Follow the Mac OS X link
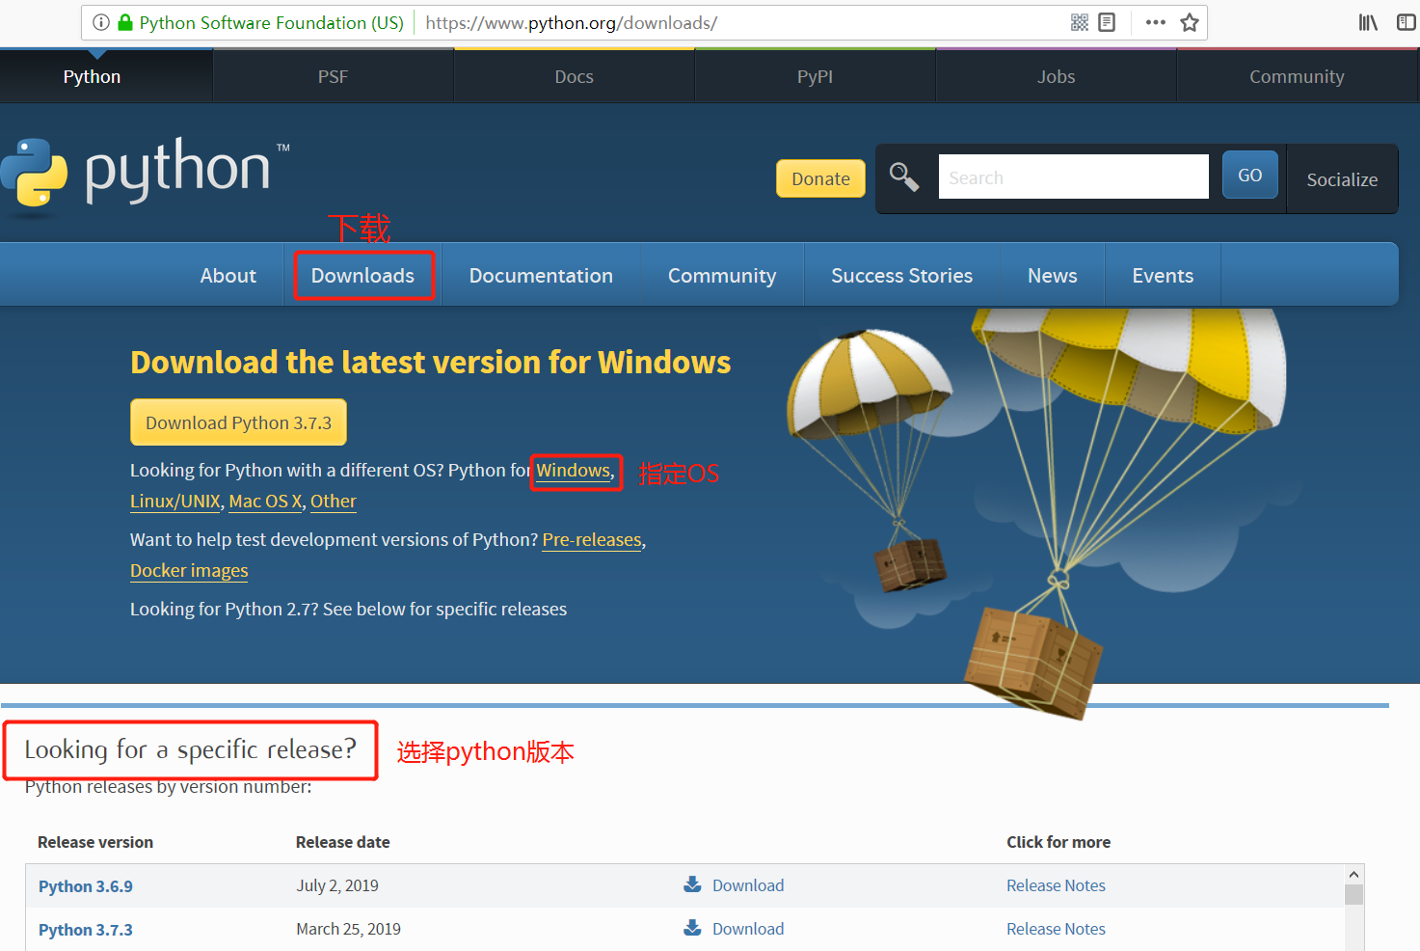Viewport: 1420px width, 951px height. click(265, 502)
